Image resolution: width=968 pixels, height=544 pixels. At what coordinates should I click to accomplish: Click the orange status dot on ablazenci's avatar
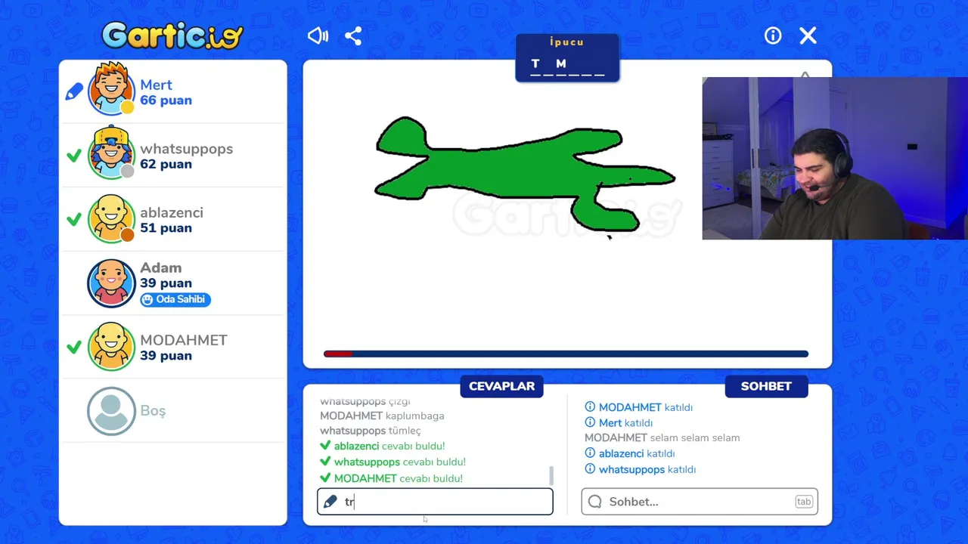point(128,235)
